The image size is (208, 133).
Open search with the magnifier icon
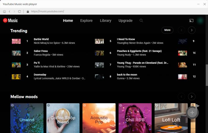pyautogui.click(x=141, y=21)
